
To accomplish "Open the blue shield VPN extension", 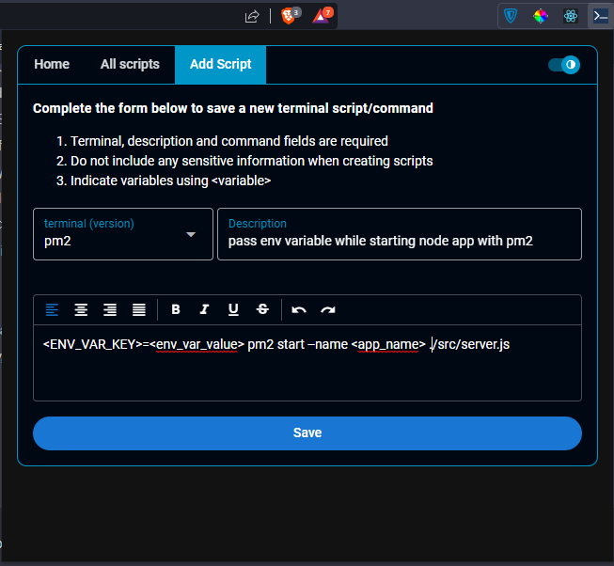I will [x=511, y=16].
